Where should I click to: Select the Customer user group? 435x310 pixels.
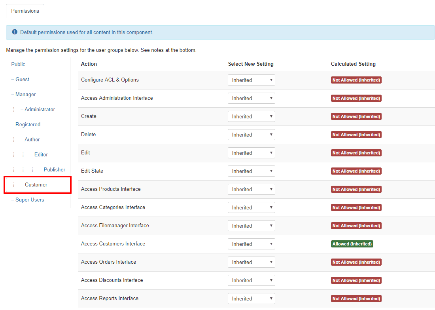tap(36, 184)
